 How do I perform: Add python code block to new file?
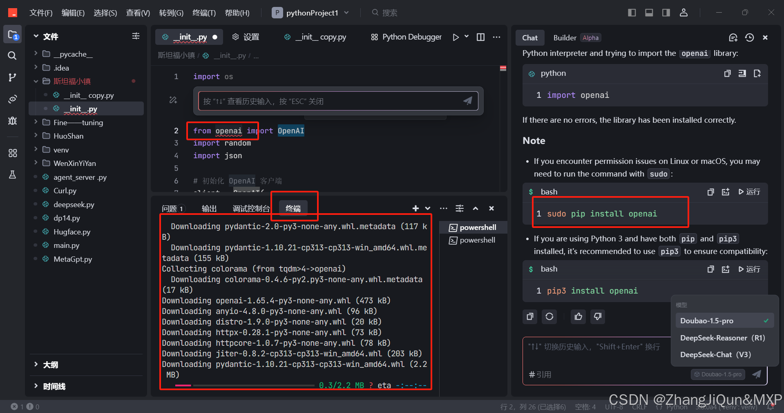pyautogui.click(x=757, y=73)
